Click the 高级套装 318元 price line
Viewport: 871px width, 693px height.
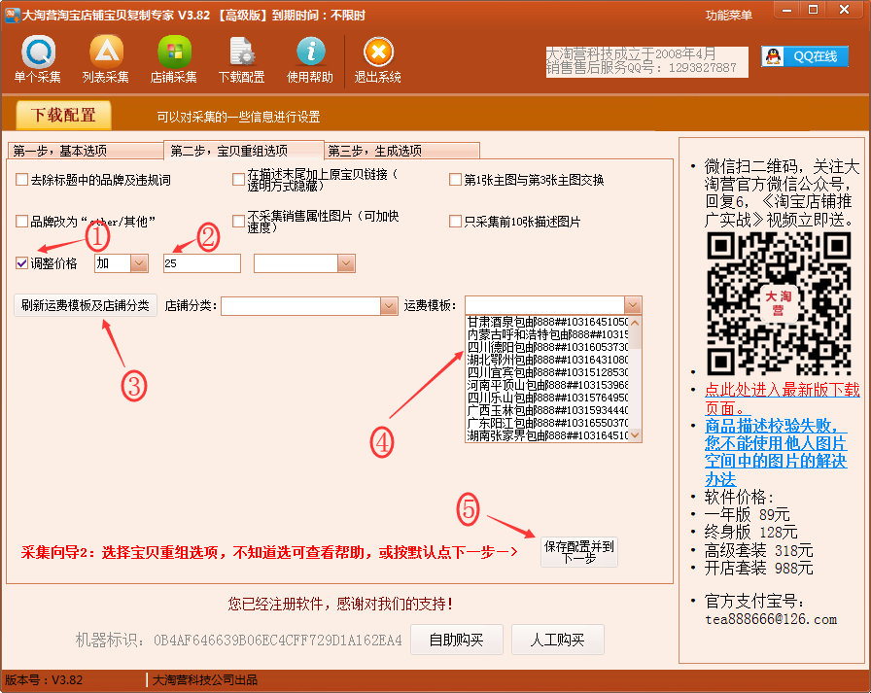(758, 550)
